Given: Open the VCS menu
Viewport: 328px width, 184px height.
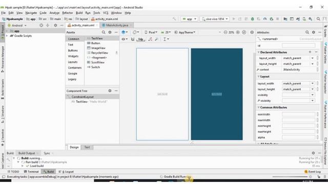Looking at the screenshot, I should coord(106,13).
